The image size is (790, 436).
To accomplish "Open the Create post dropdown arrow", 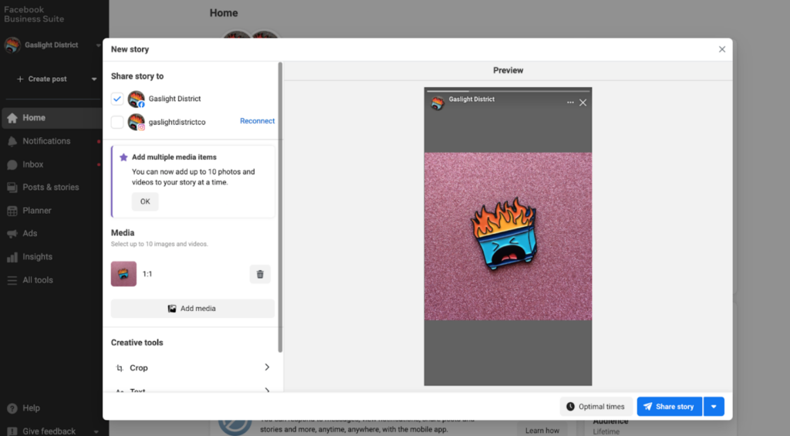I will click(x=94, y=79).
